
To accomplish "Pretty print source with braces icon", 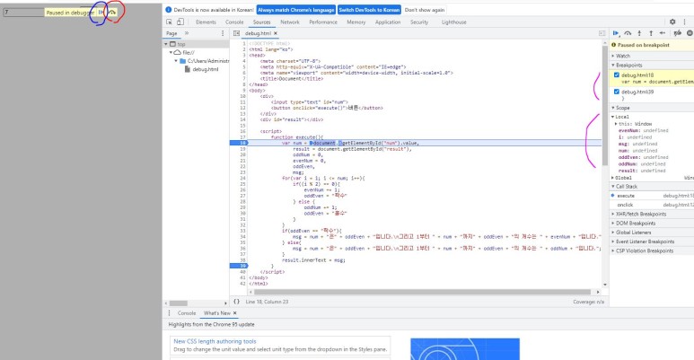I will point(236,302).
